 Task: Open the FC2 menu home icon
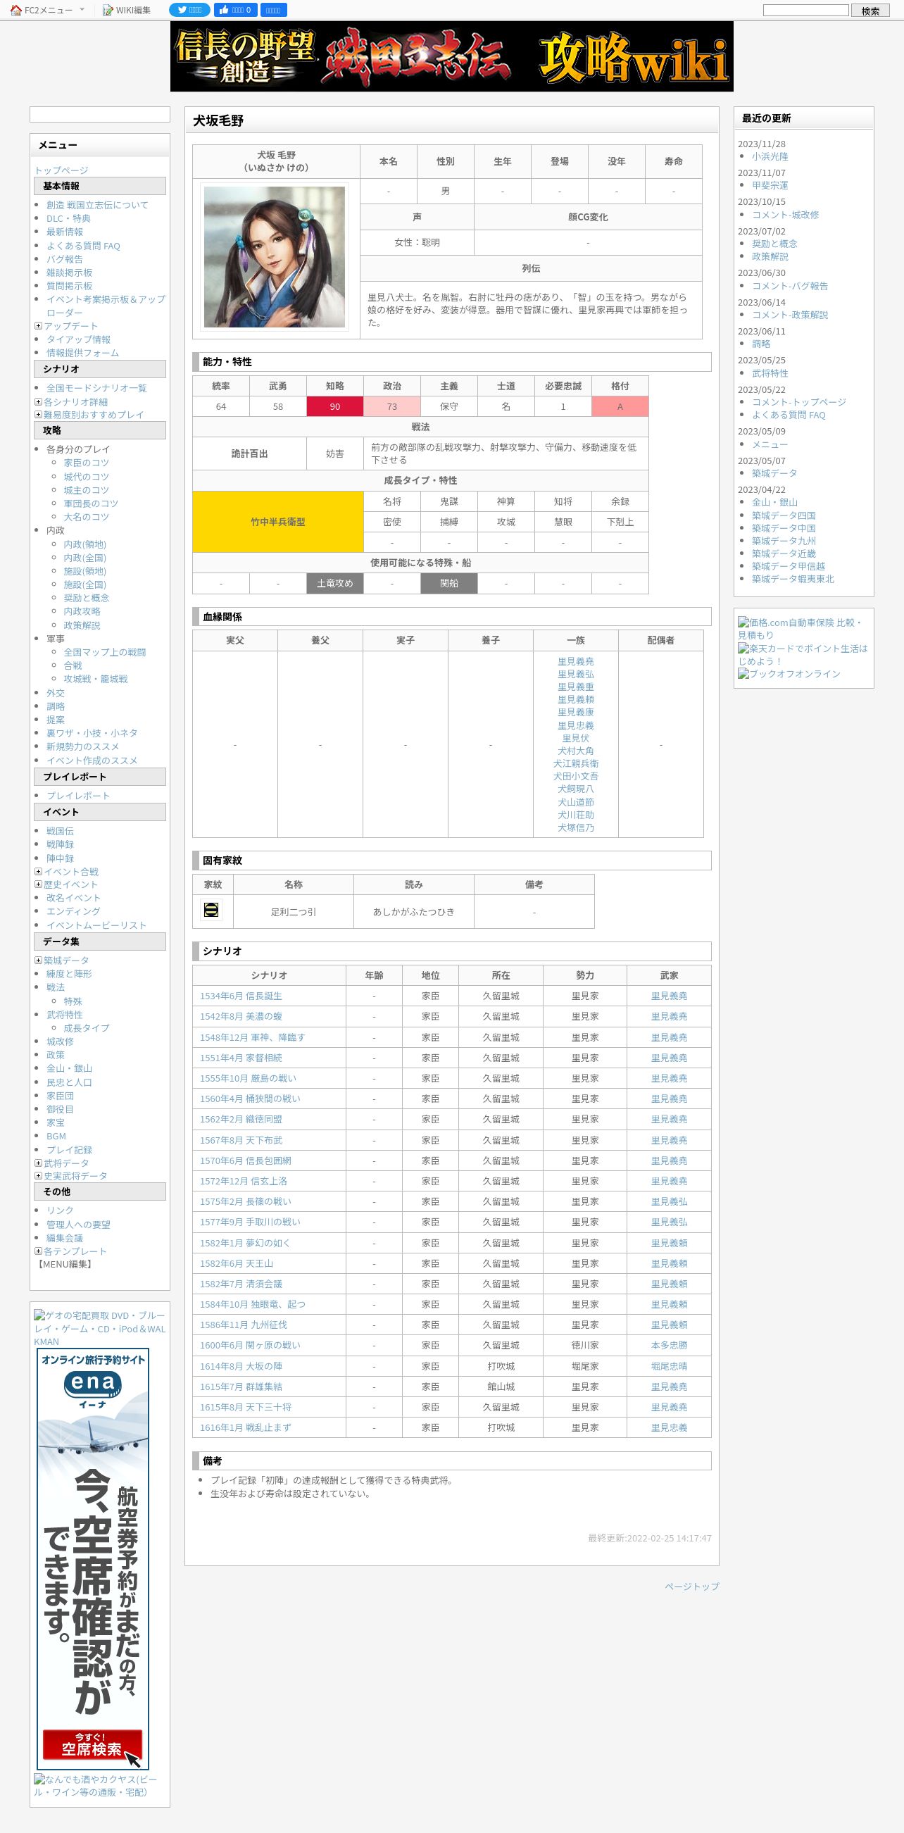tap(15, 10)
